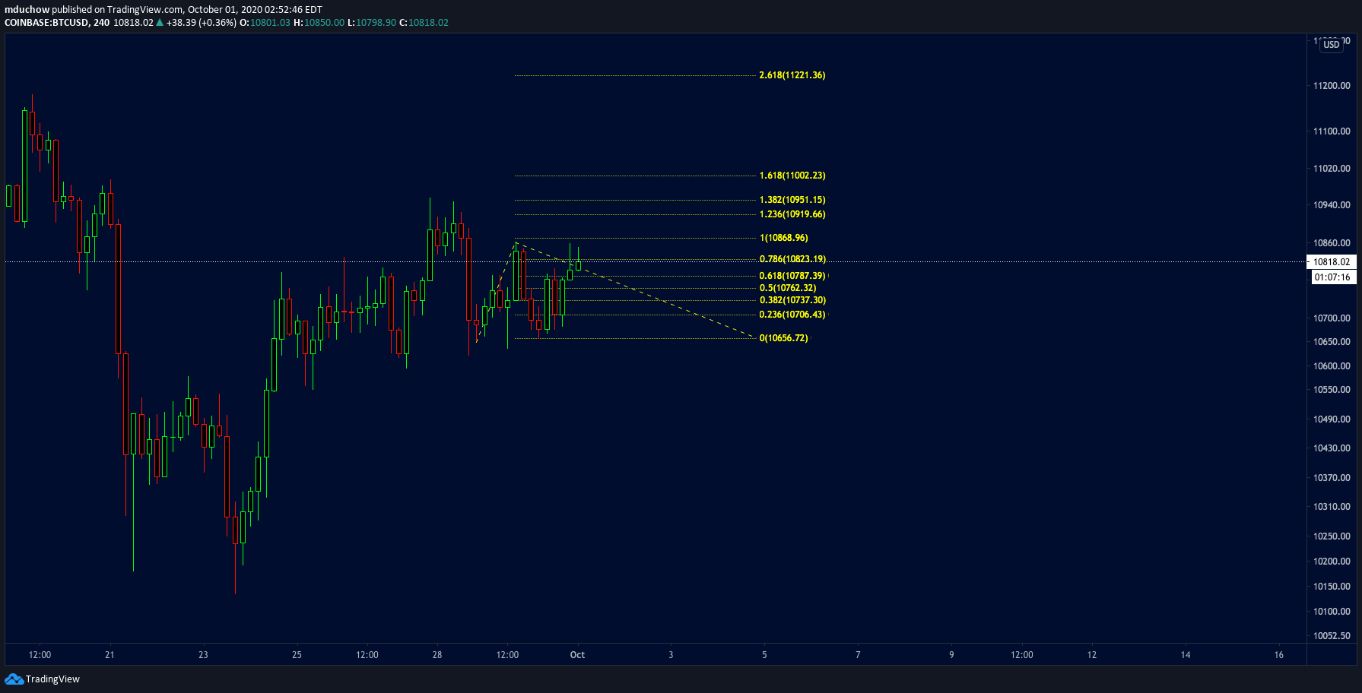
Task: Select the 0.236(10706.43) Fibonacci level label
Action: [792, 315]
